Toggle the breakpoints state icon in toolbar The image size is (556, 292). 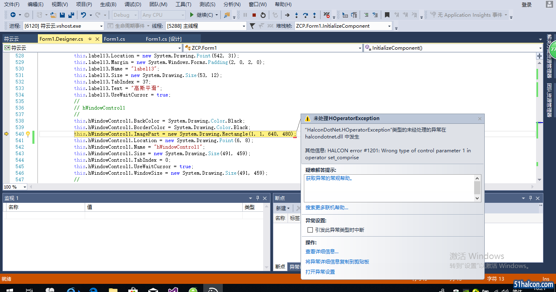[327, 15]
